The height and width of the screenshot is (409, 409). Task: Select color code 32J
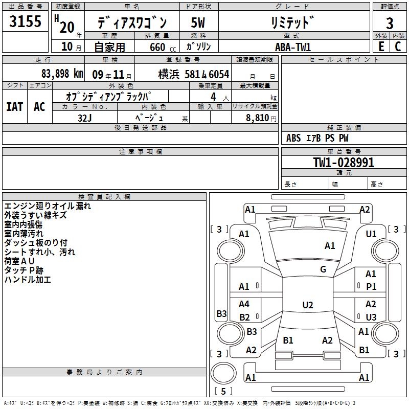tap(84, 117)
